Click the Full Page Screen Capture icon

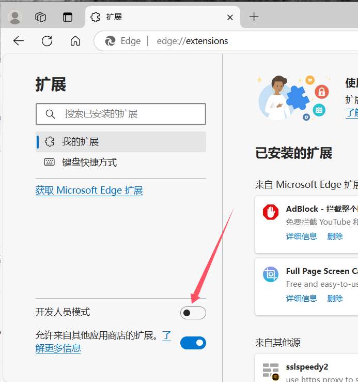[x=270, y=274]
